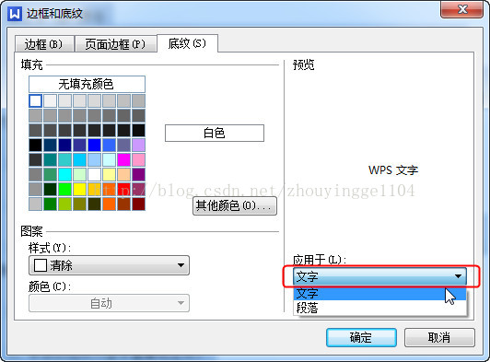Pick the magenta swatch
This screenshot has width=490, height=362.
point(123,159)
